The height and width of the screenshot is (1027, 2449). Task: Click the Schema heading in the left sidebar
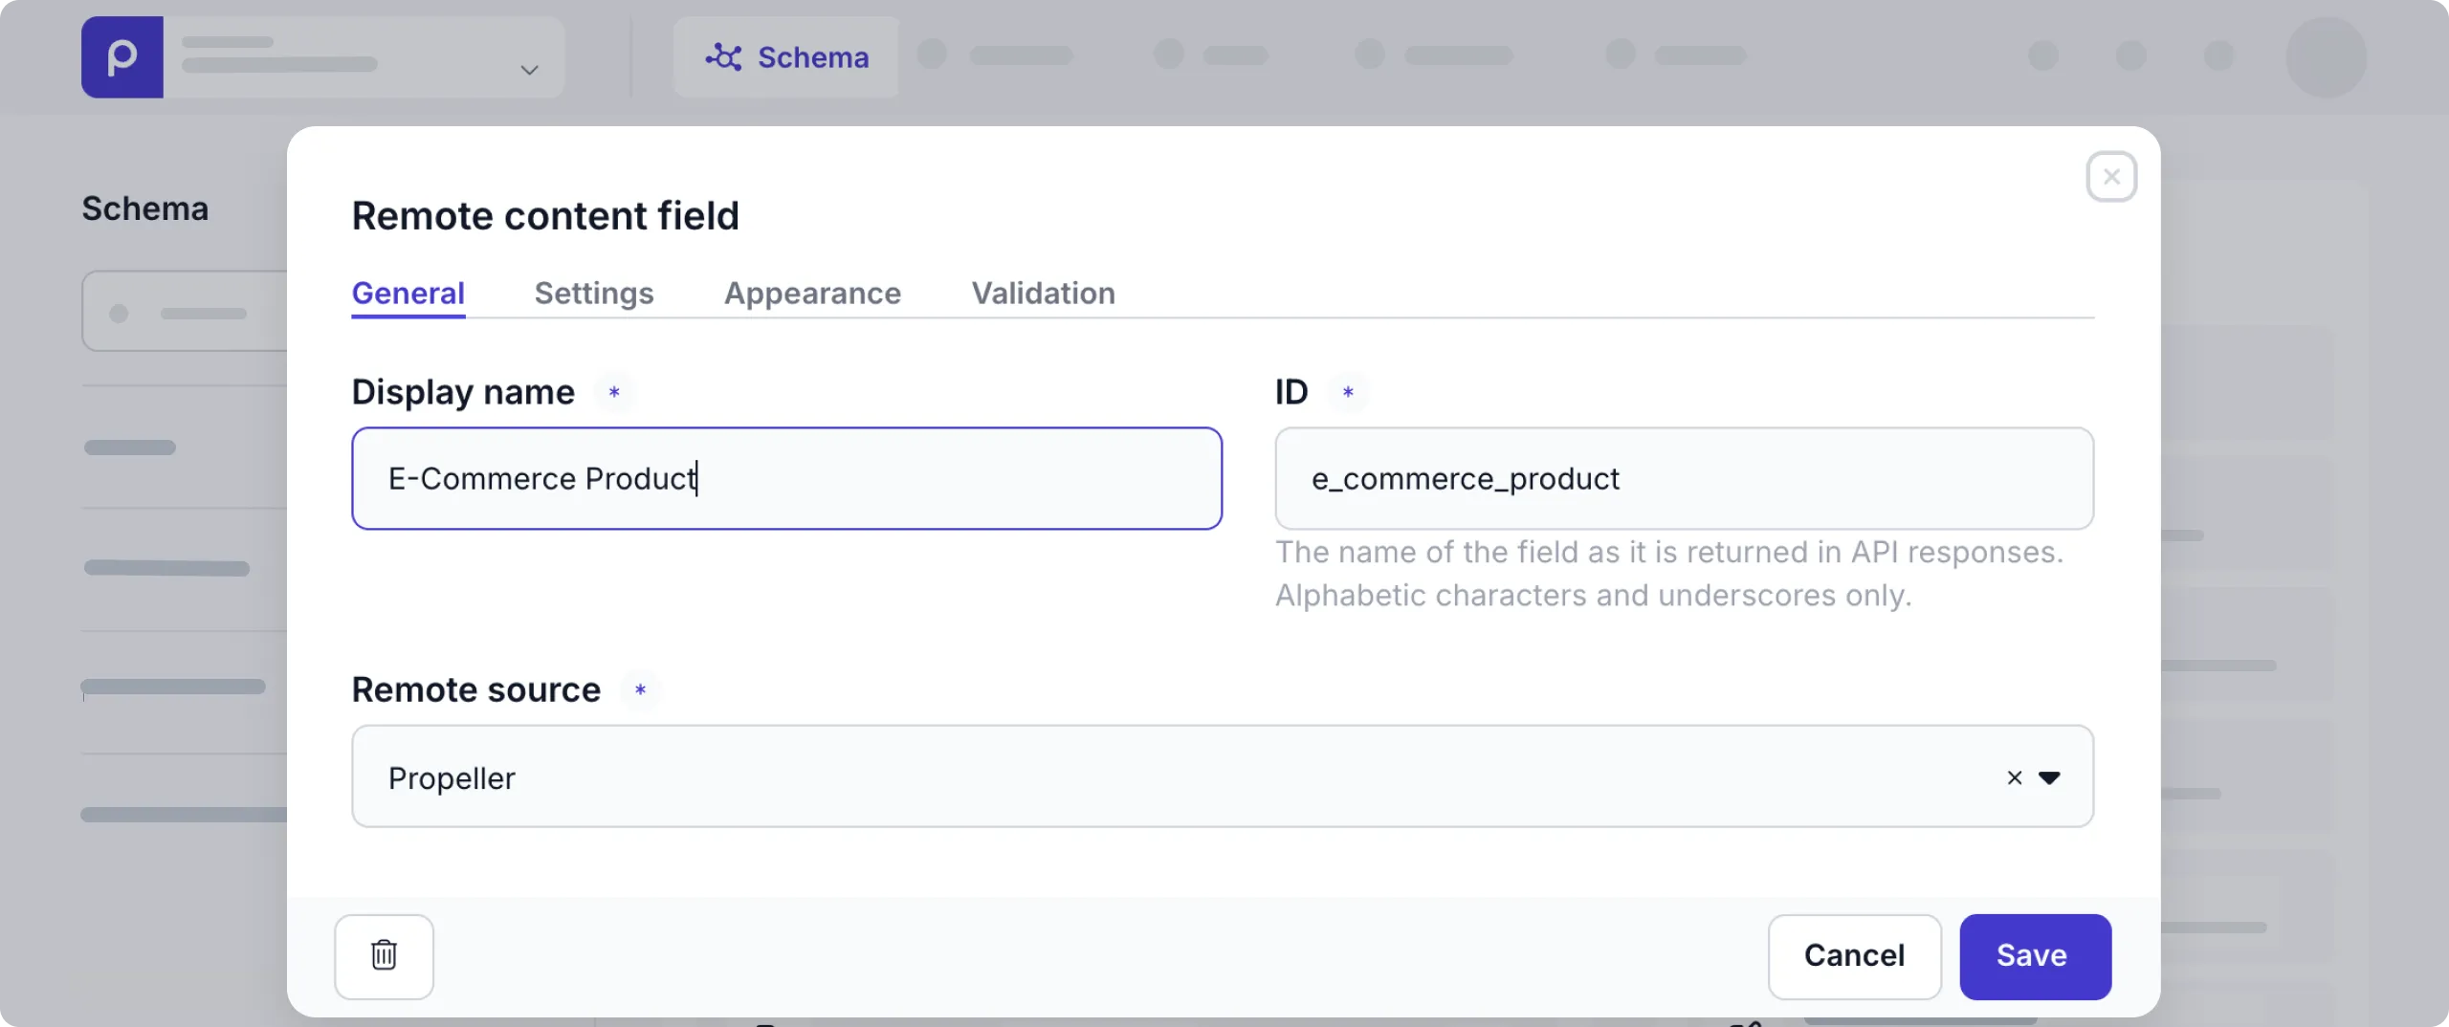click(x=145, y=208)
